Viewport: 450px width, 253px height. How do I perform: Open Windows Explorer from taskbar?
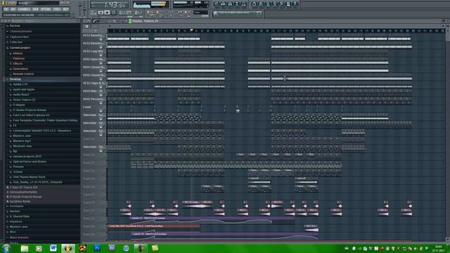coord(25,248)
